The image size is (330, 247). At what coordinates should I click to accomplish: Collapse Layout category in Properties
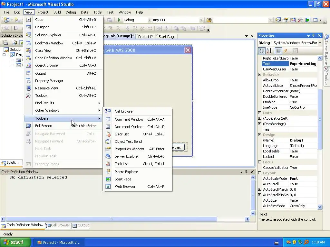click(260, 173)
